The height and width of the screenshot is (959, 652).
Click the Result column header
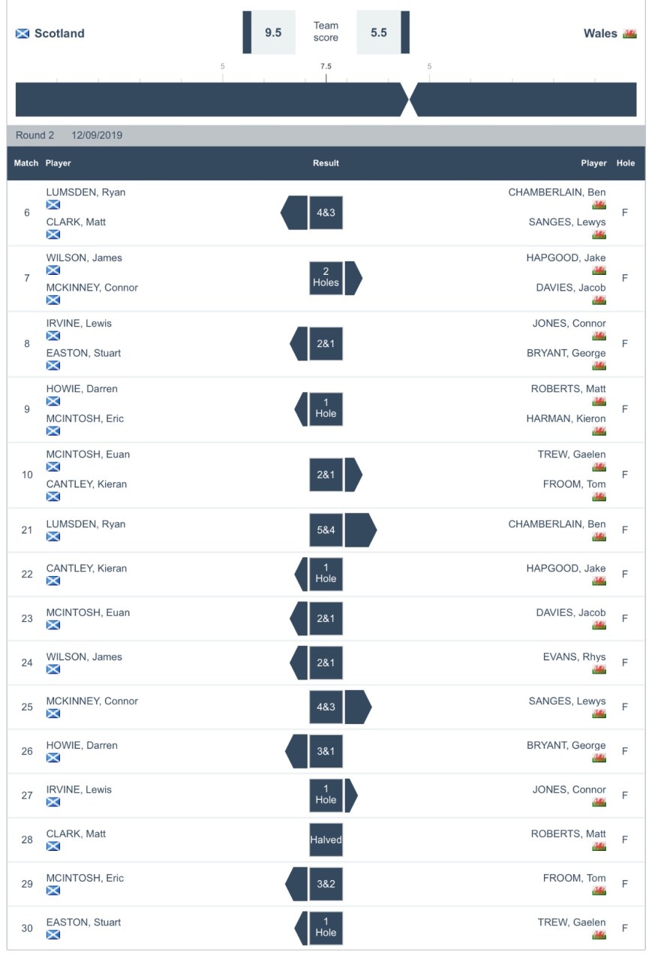tap(326, 163)
